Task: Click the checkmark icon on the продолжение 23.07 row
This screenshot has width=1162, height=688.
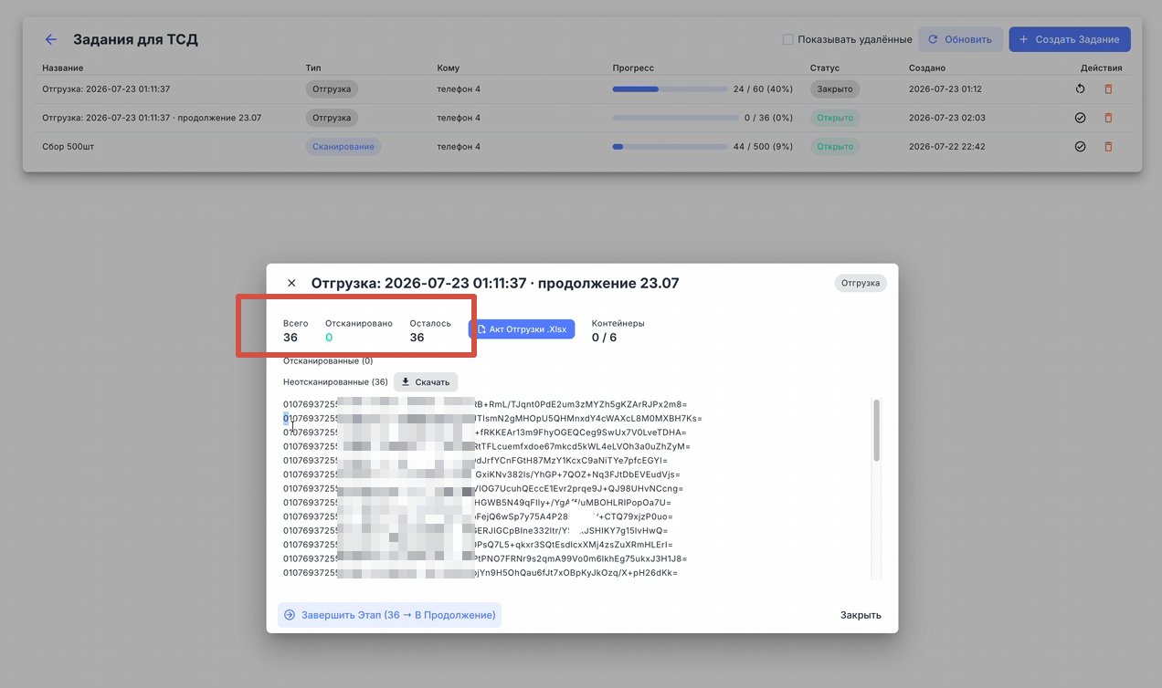Action: click(x=1080, y=118)
